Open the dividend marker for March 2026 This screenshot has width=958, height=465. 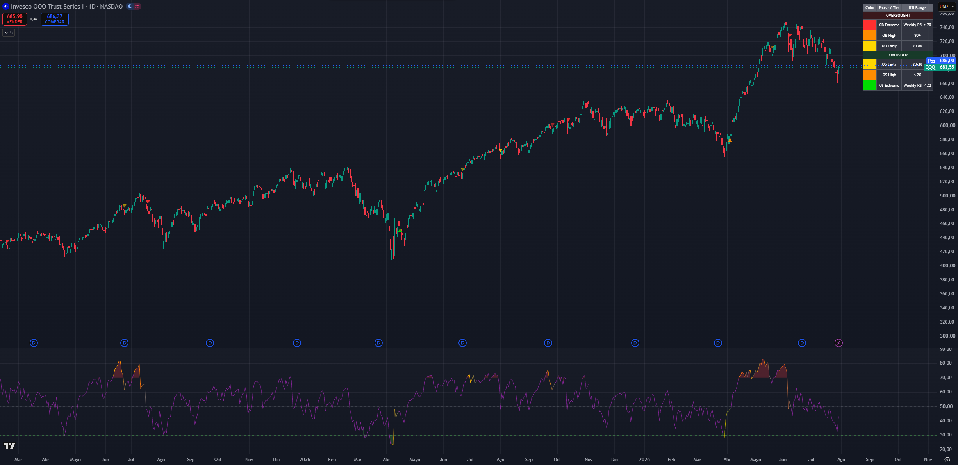718,343
